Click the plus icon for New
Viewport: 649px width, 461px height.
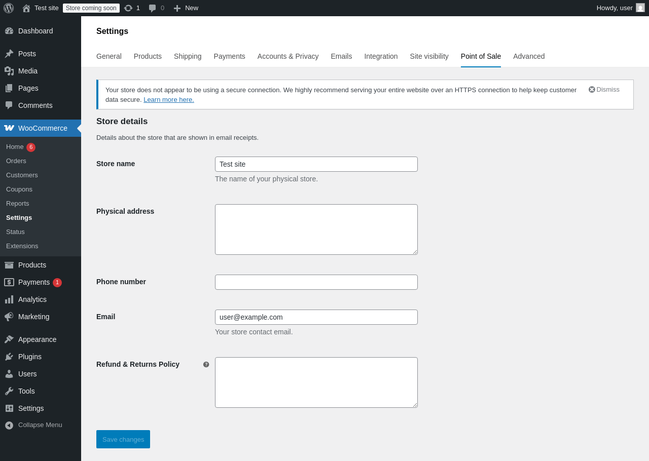tap(177, 8)
